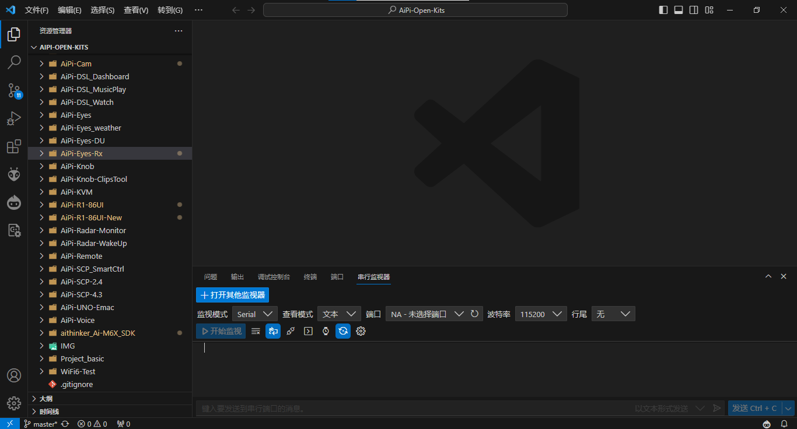Click the 发送 Ctrl + C button

pos(755,408)
